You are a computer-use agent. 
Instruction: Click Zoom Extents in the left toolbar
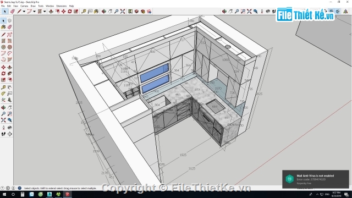(3, 120)
